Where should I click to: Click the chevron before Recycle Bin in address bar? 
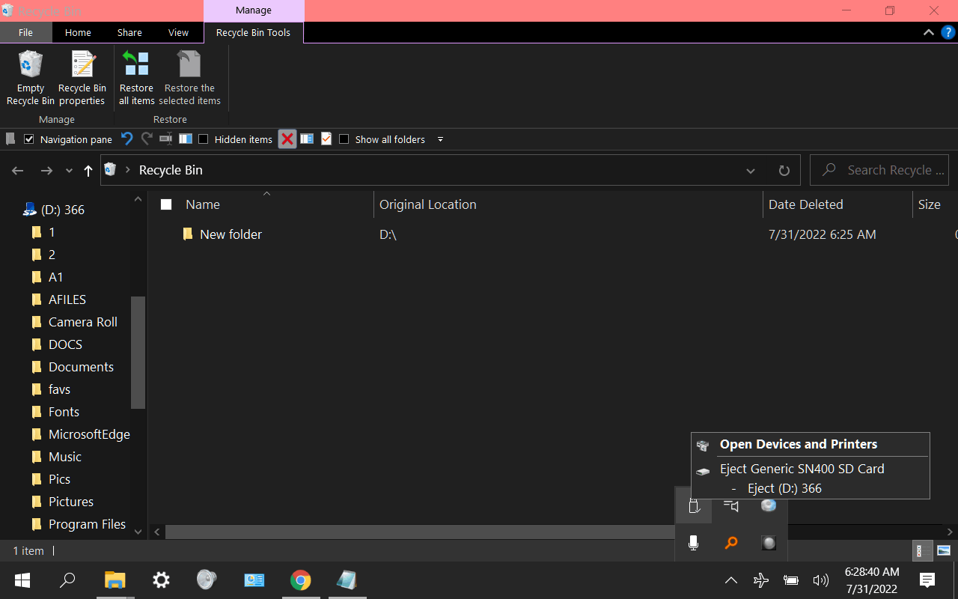pyautogui.click(x=128, y=170)
